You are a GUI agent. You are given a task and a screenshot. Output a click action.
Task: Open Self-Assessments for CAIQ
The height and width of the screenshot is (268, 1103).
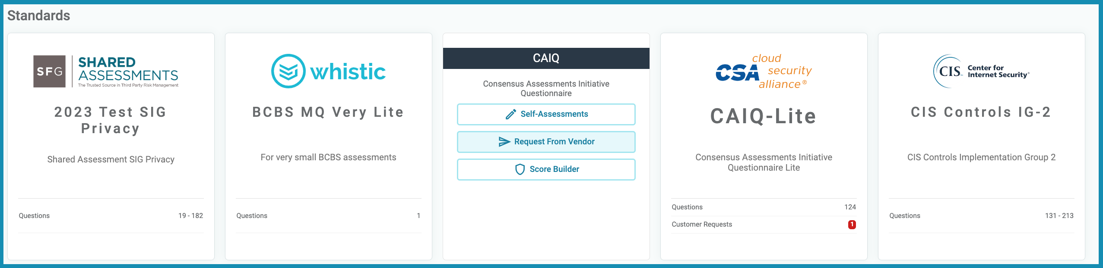pyautogui.click(x=546, y=114)
